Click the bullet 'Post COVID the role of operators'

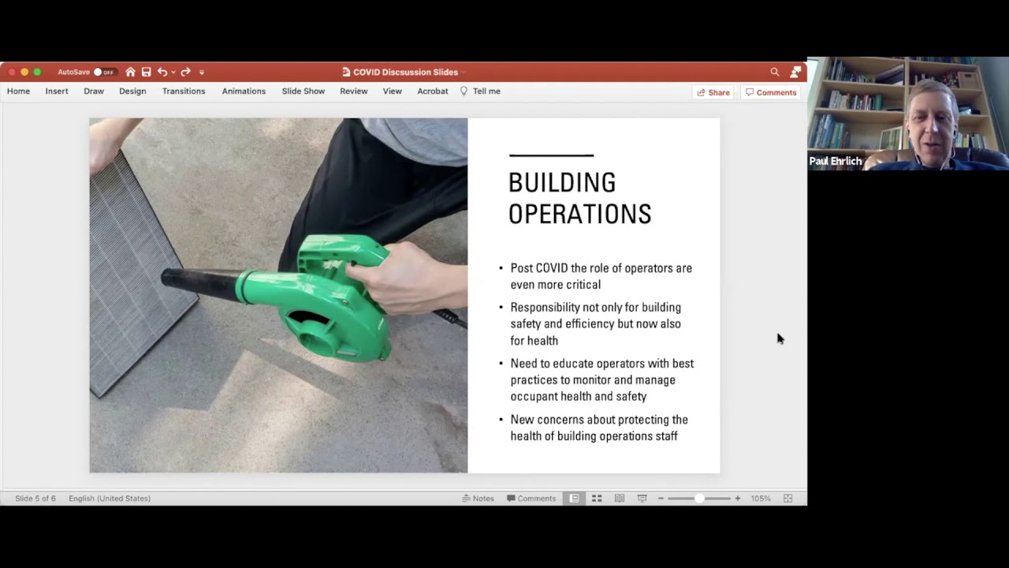pyautogui.click(x=601, y=276)
